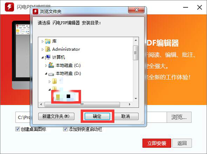Toggle the 创建桌面图标 checkbox
This screenshot has width=207, height=154.
(x=18, y=129)
